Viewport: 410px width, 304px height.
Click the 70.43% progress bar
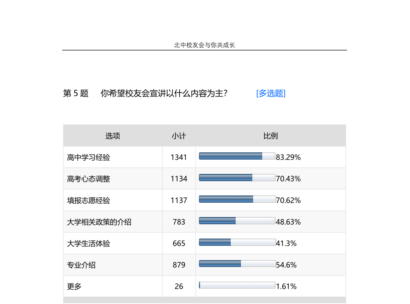click(237, 178)
